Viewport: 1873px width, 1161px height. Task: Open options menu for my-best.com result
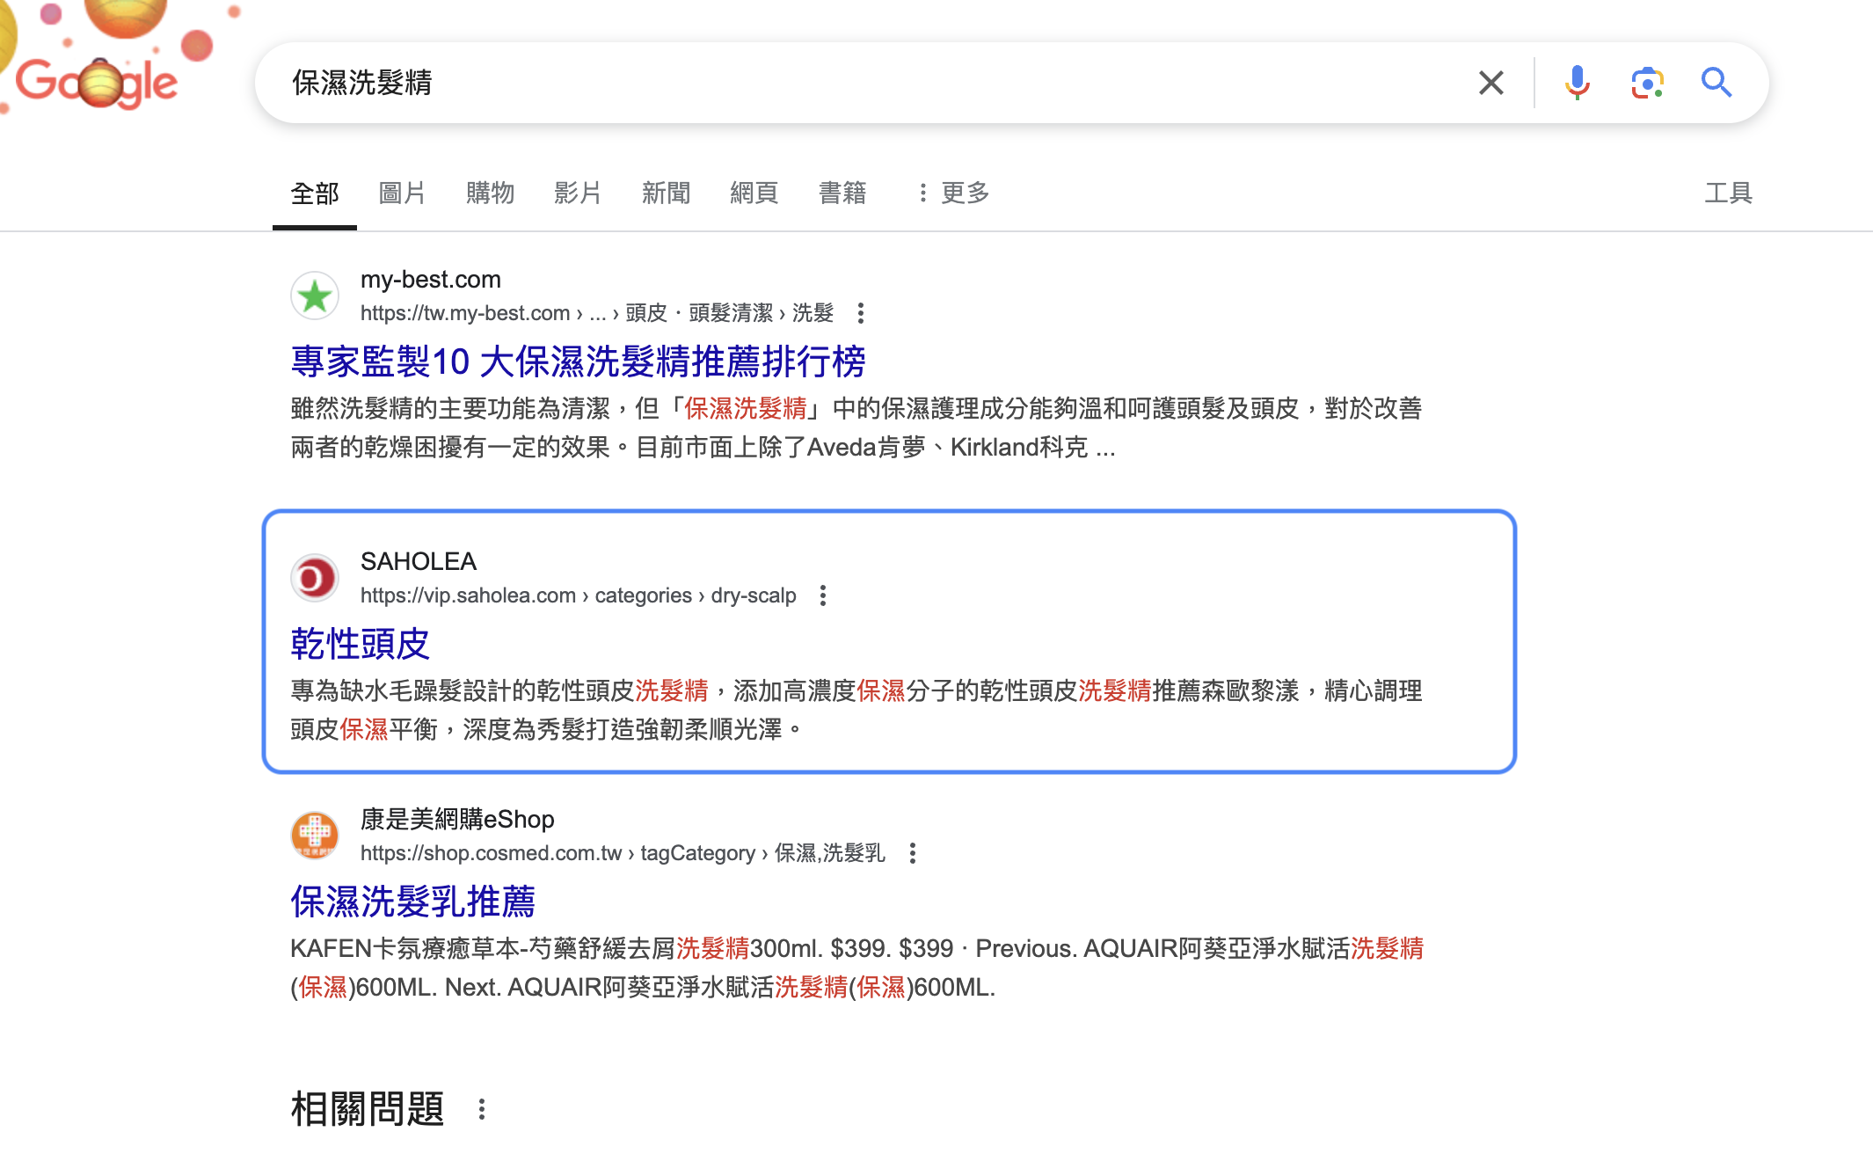point(861,313)
